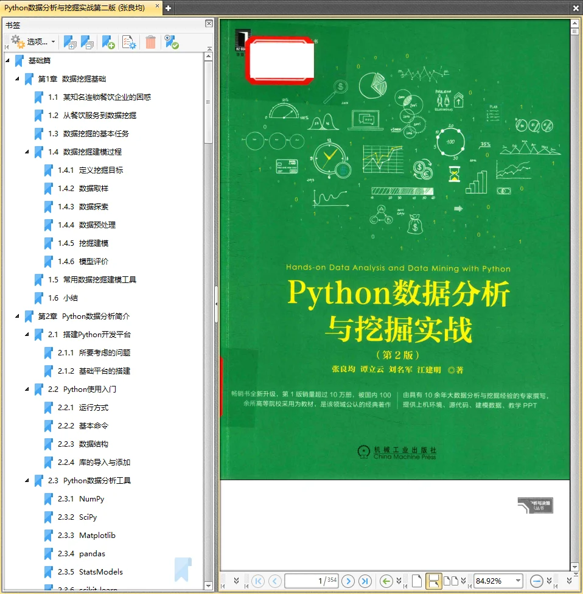The image size is (583, 594).
Task: Select bookmark 1.4.4 数据预处理
Action: (x=87, y=225)
